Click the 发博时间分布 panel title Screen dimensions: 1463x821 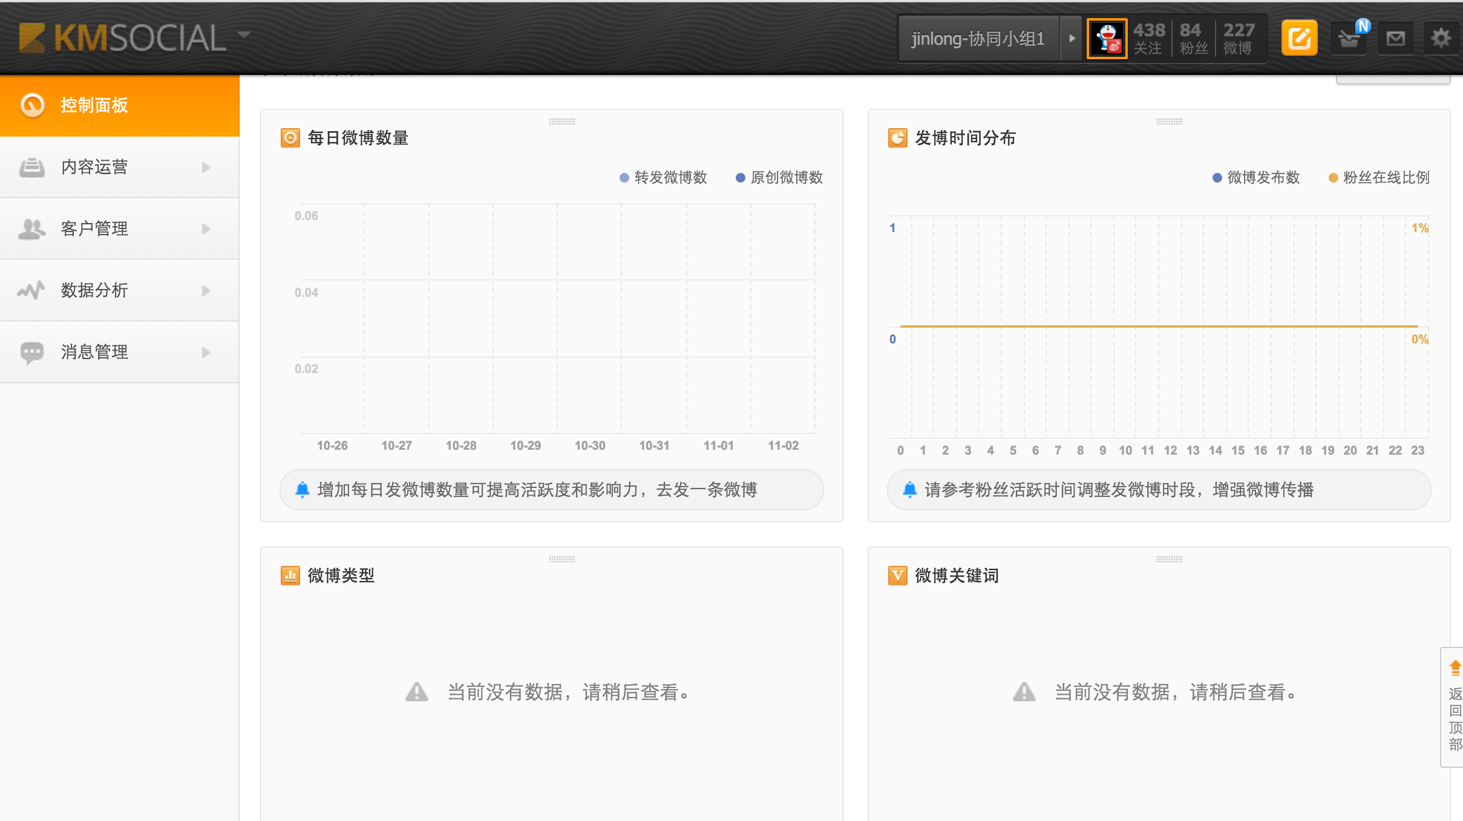pos(965,138)
